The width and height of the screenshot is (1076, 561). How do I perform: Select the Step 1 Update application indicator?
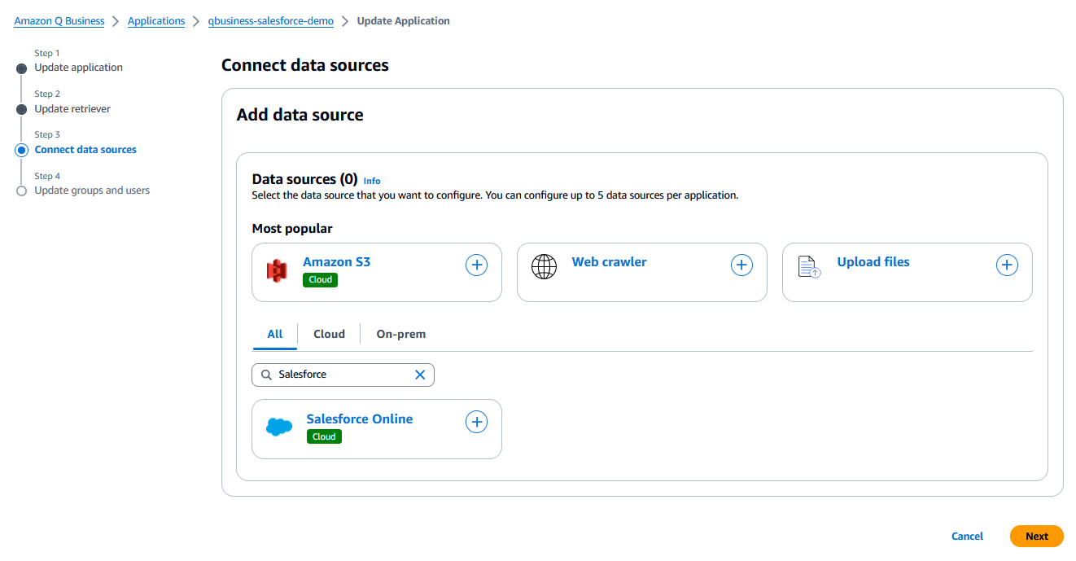21,68
